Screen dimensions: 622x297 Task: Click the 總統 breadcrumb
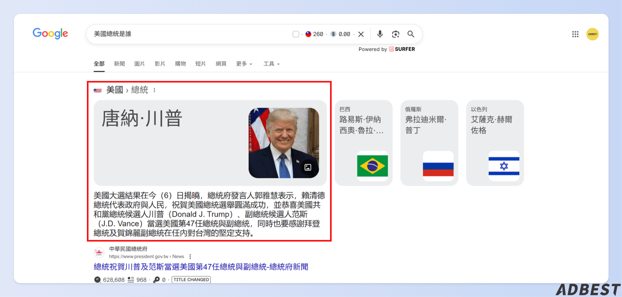140,90
